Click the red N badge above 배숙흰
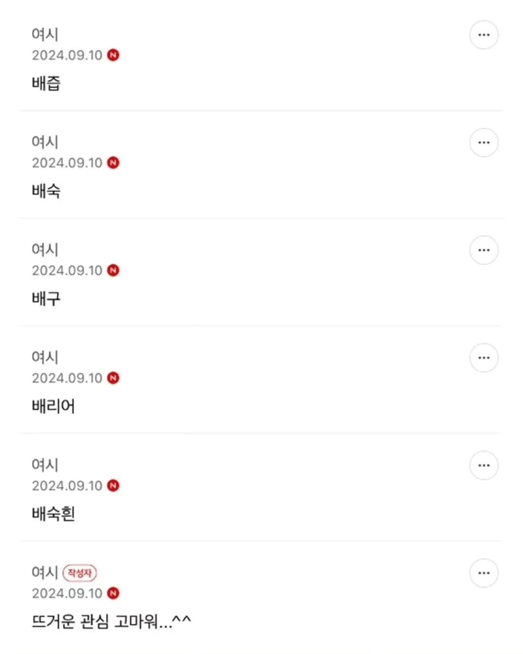The width and height of the screenshot is (523, 654). [x=113, y=485]
